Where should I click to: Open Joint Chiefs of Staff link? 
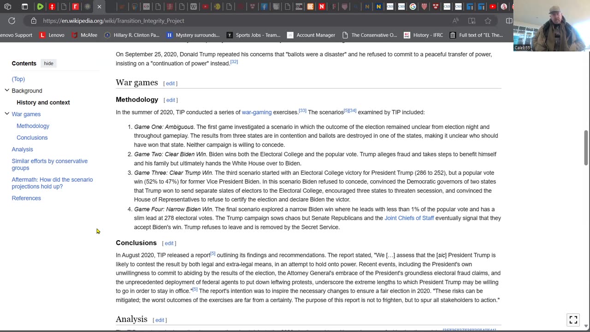409,218
